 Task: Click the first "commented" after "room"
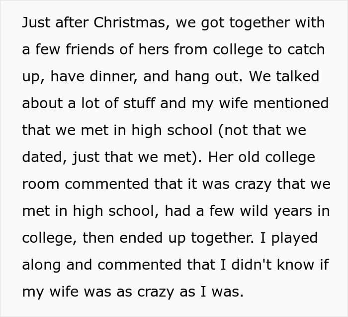pyautogui.click(x=107, y=184)
